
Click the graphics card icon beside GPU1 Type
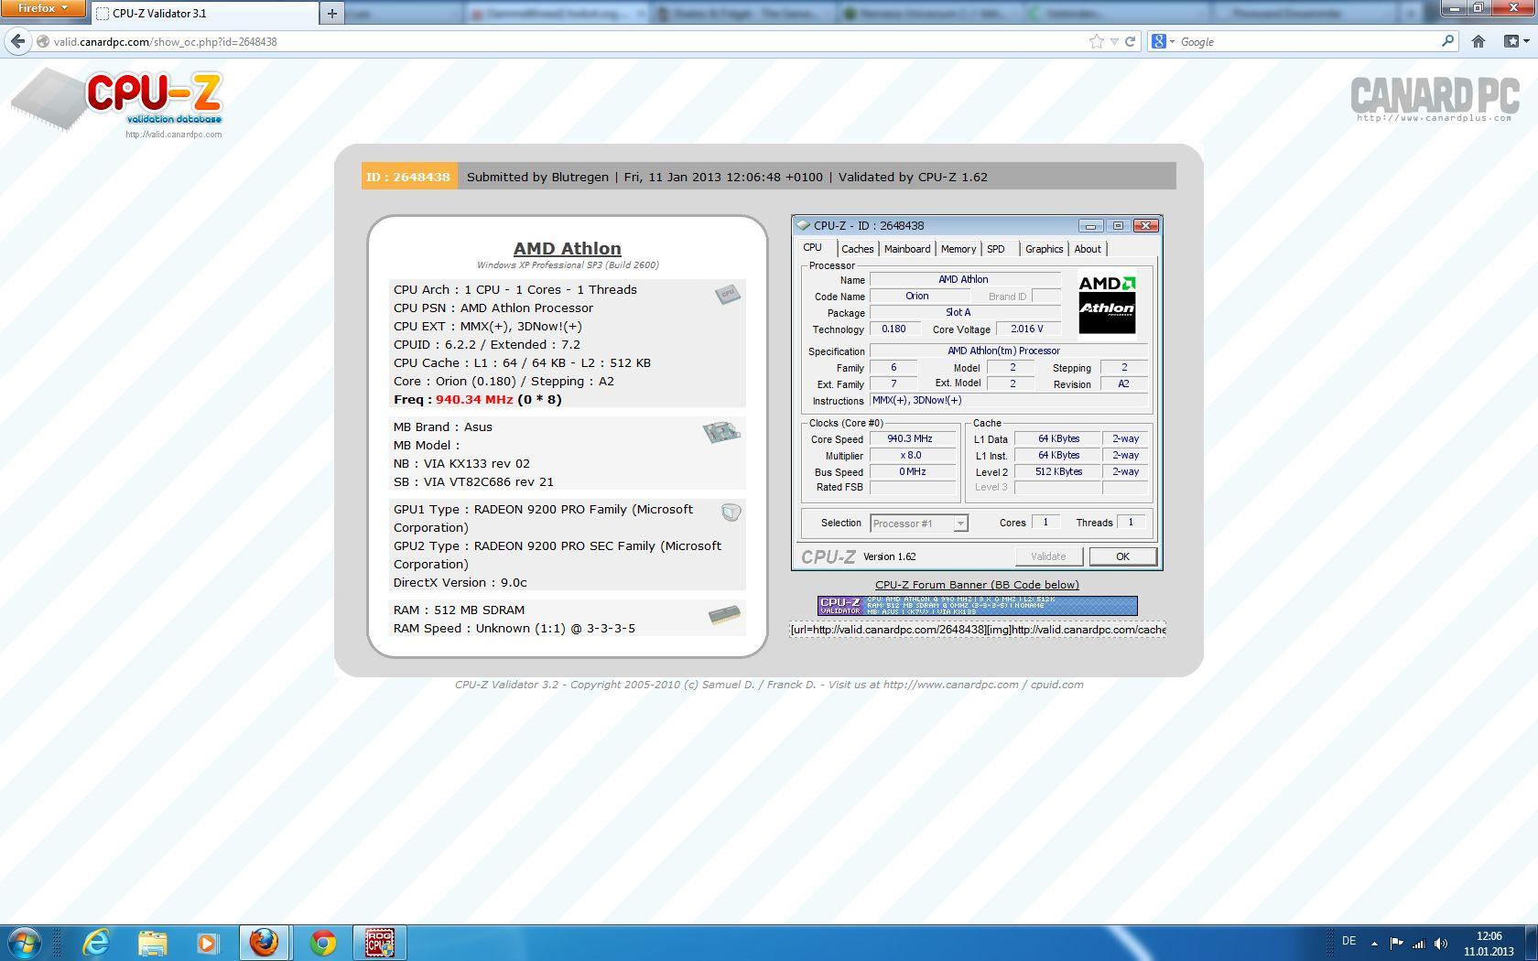pyautogui.click(x=731, y=513)
